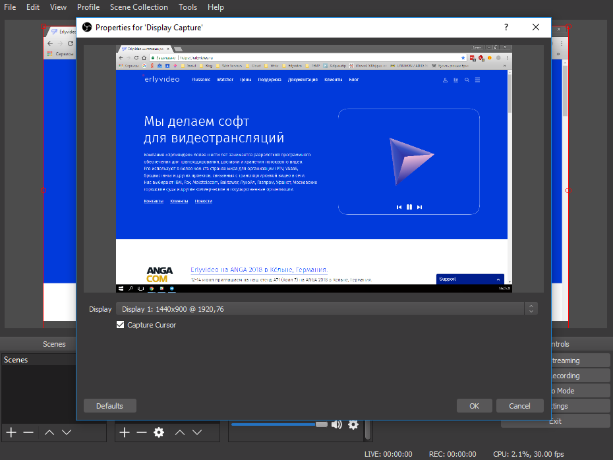Add a new scene with the plus icon
The height and width of the screenshot is (460, 613).
11,432
